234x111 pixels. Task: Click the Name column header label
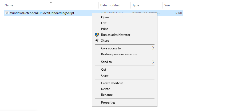point(9,5)
